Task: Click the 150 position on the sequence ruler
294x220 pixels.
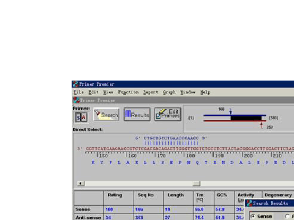Action: [103, 156]
